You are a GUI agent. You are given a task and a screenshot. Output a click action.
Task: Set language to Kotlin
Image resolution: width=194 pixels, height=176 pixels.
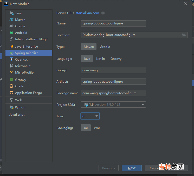(x=100, y=59)
